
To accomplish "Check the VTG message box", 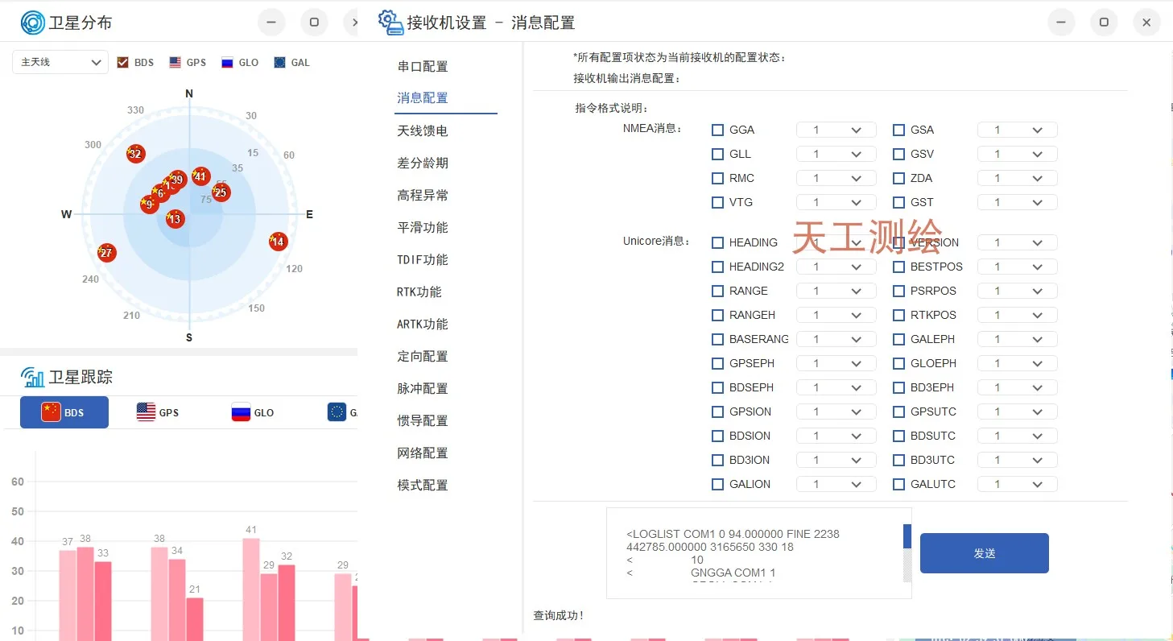I will (718, 202).
